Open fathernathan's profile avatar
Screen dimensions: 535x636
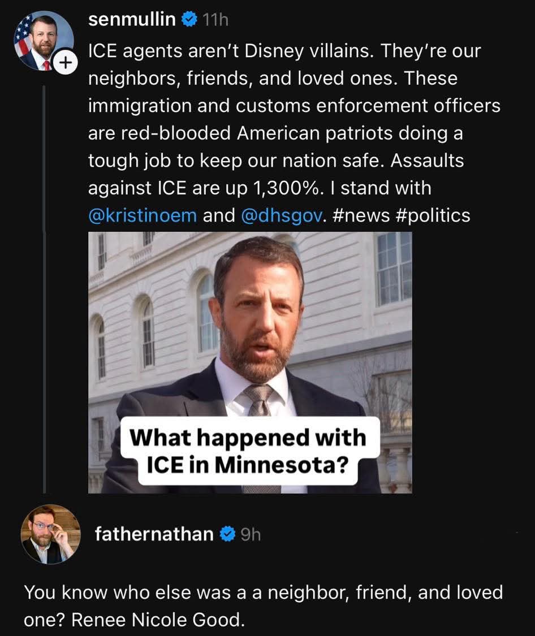(x=50, y=534)
